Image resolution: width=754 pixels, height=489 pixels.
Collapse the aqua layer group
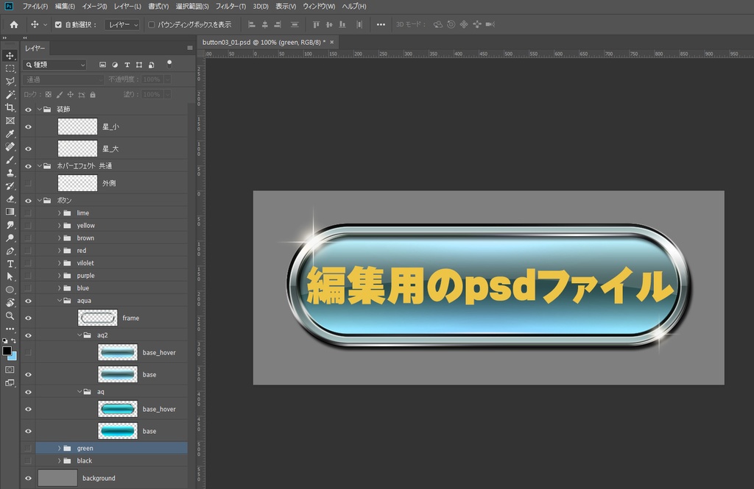[59, 301]
